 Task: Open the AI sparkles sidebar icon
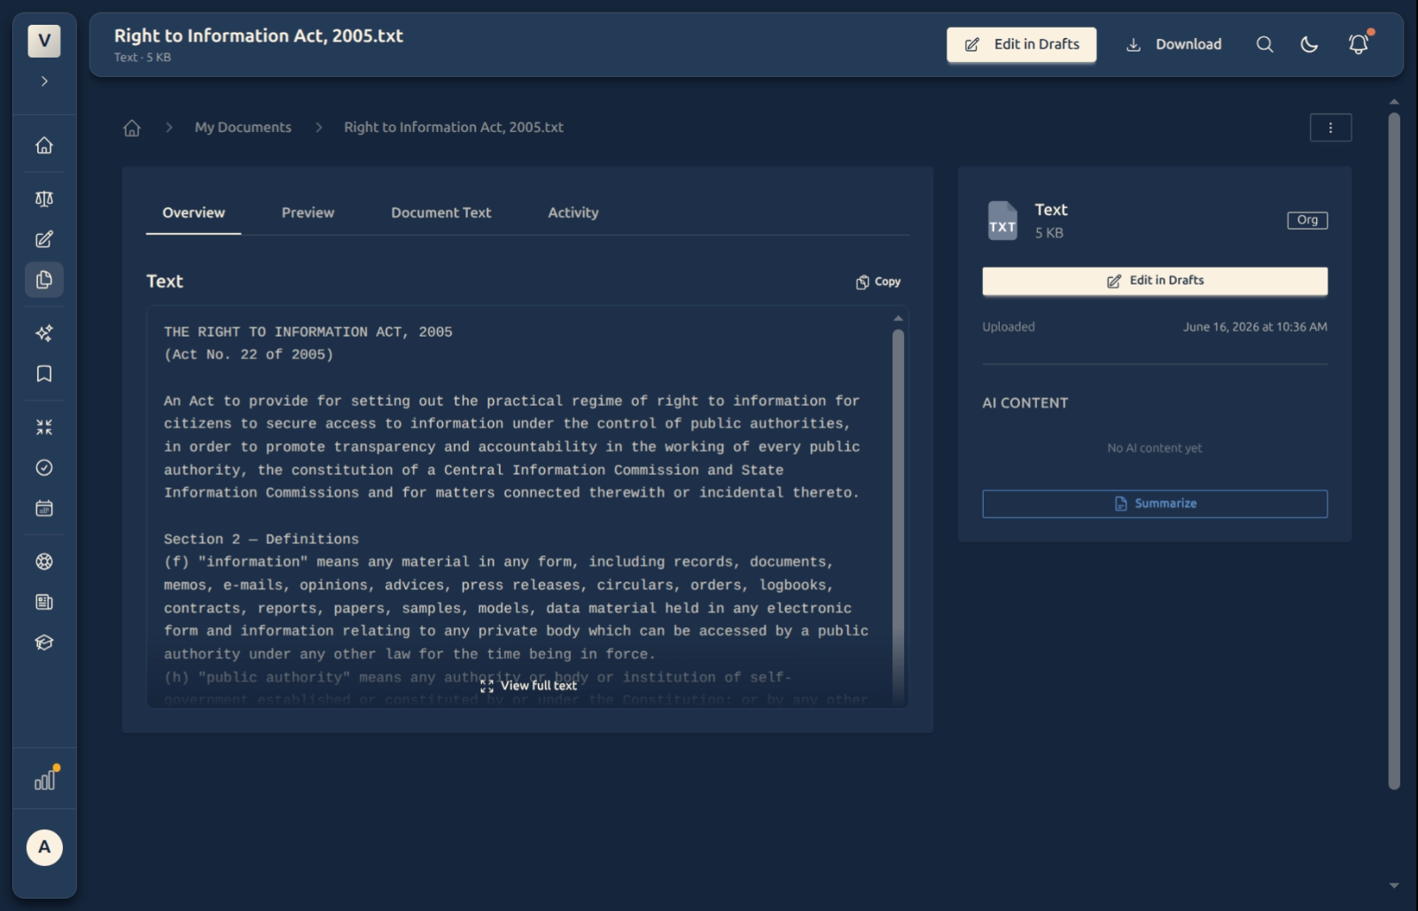(x=44, y=333)
